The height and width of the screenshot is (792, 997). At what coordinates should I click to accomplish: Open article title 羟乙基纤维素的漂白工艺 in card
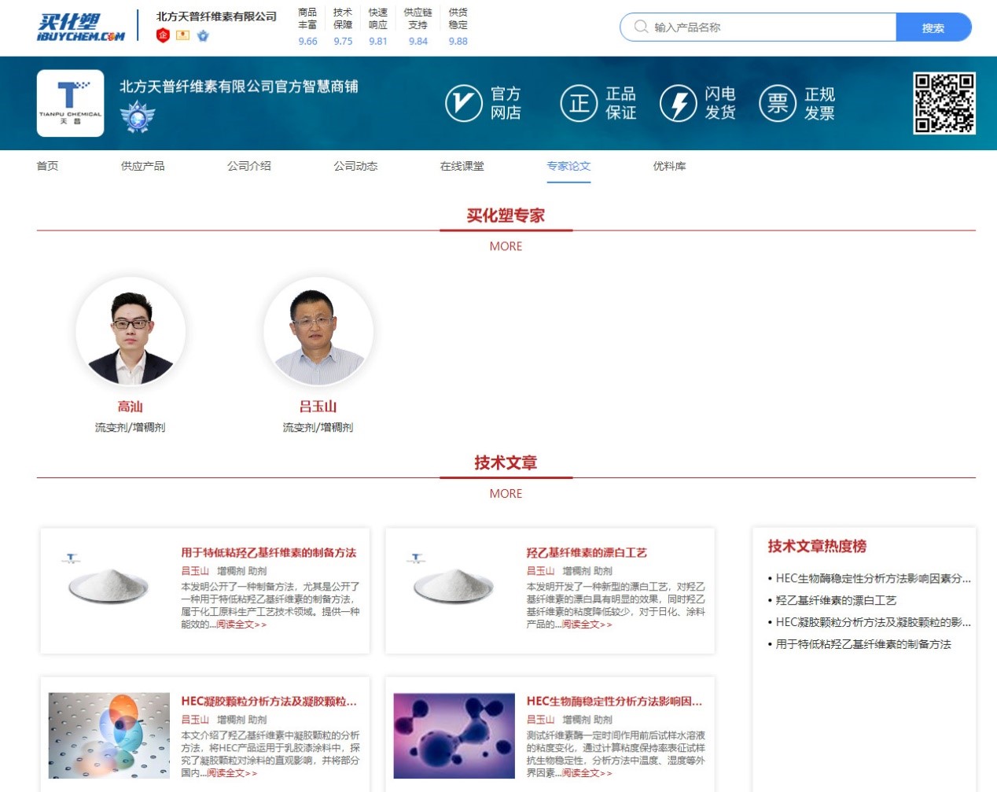[587, 553]
